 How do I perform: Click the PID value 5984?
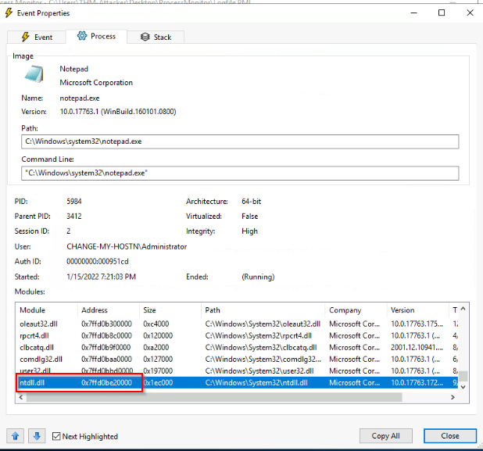click(x=74, y=202)
